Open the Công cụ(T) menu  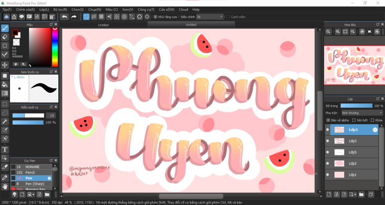[x=146, y=9]
